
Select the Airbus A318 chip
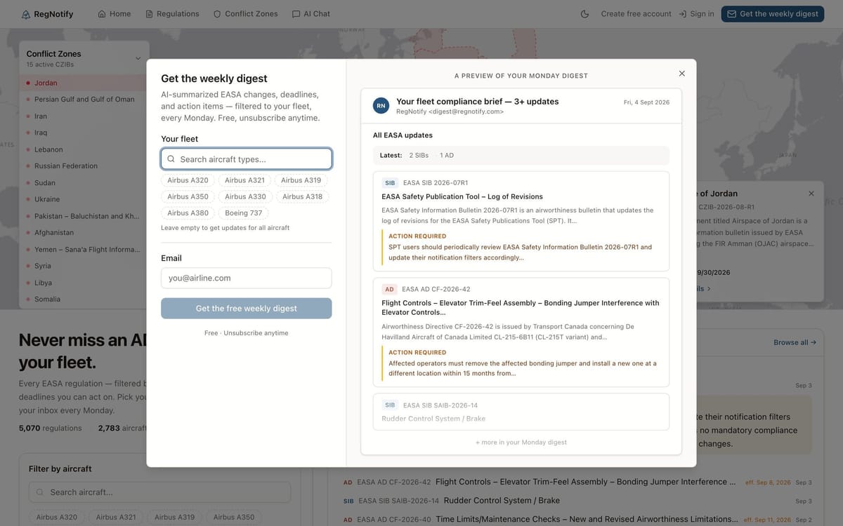(x=303, y=197)
